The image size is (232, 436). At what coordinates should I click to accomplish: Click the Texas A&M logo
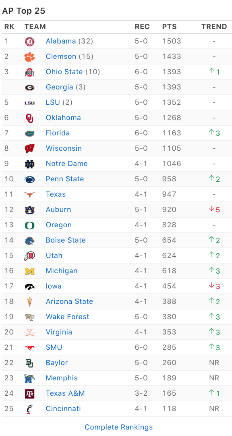(29, 393)
